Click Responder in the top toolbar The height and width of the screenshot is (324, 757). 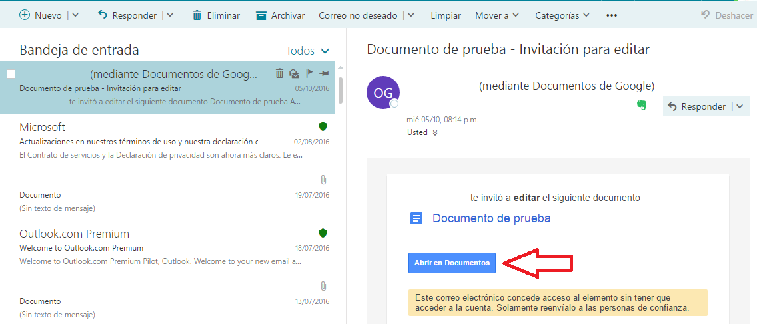127,15
